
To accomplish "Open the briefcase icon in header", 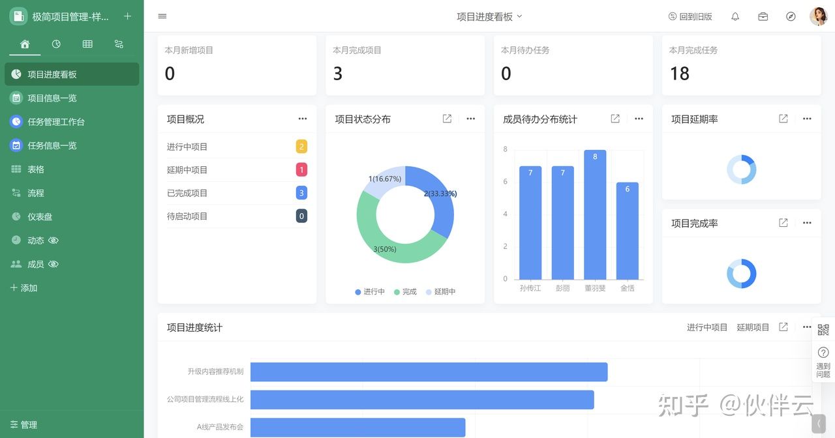I will (x=763, y=17).
